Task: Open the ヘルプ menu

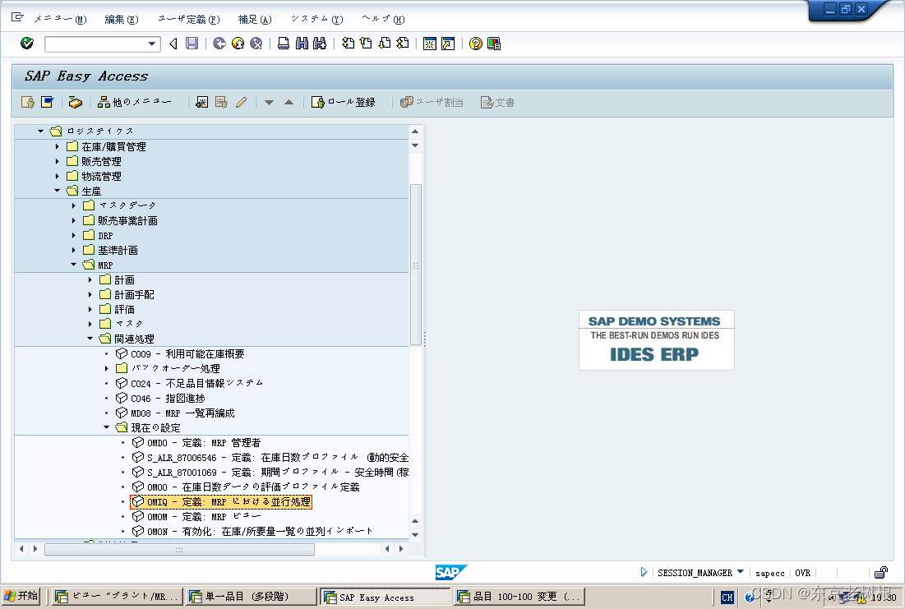Action: coord(383,19)
